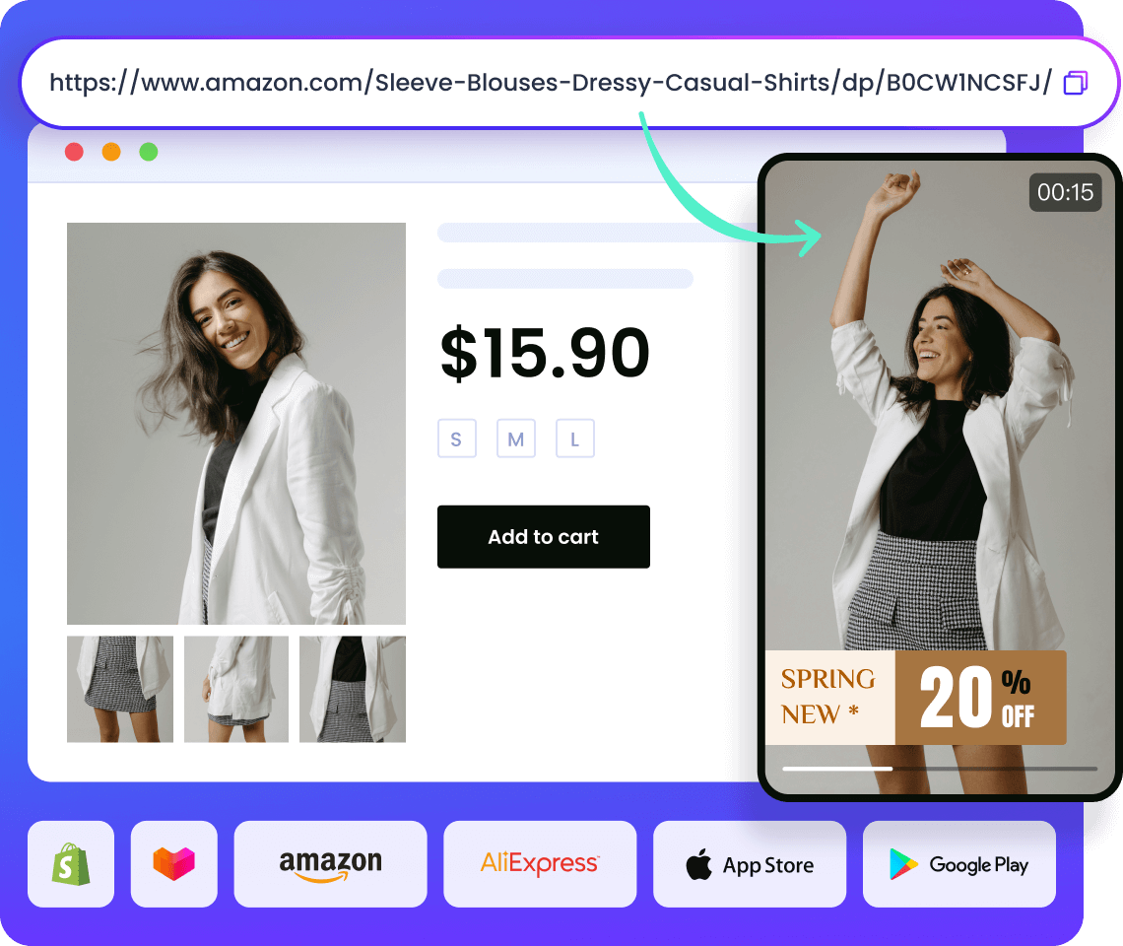
Task: Select the AliExpress platform tile
Action: tap(540, 864)
